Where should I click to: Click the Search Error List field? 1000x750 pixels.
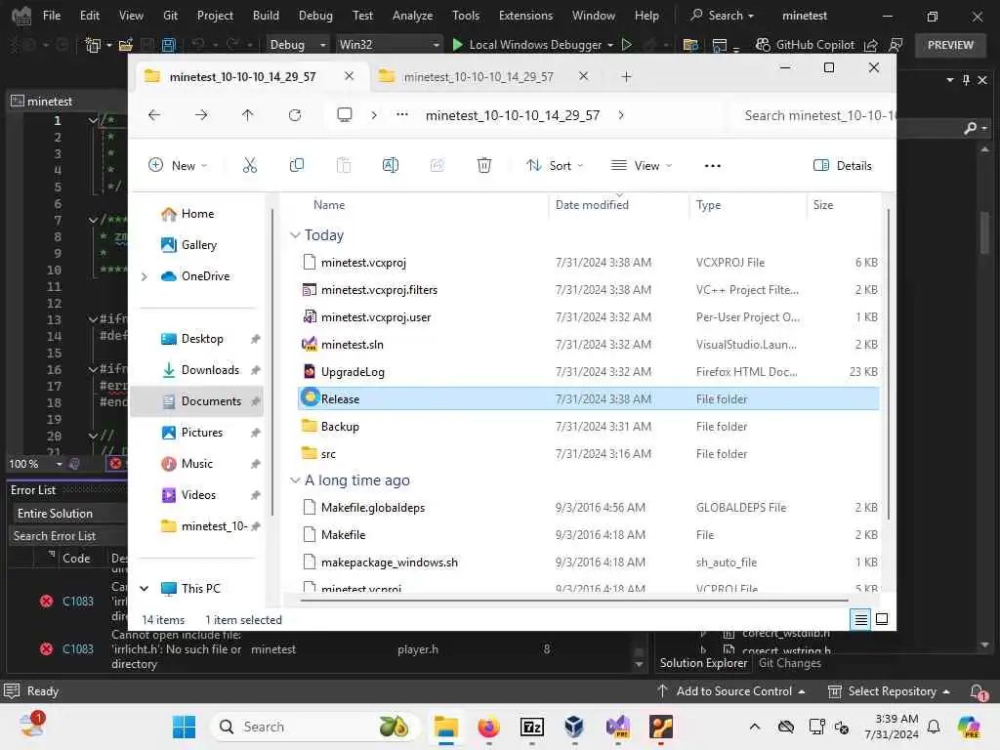[x=68, y=536]
